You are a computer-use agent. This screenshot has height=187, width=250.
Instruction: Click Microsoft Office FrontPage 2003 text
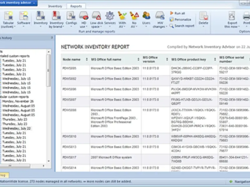[113, 118]
